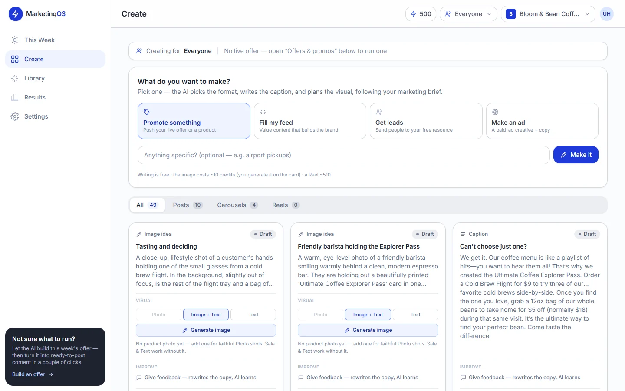Select Photo visual on Friendly barista card

coord(321,315)
